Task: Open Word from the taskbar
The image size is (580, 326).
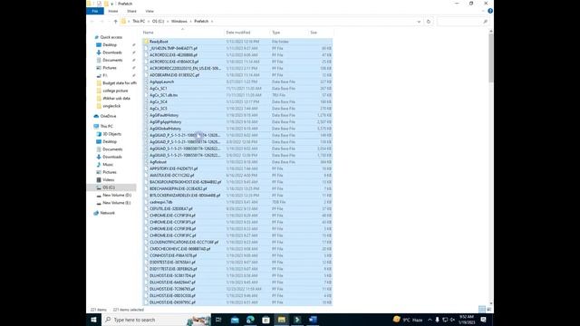Action: tap(313, 320)
